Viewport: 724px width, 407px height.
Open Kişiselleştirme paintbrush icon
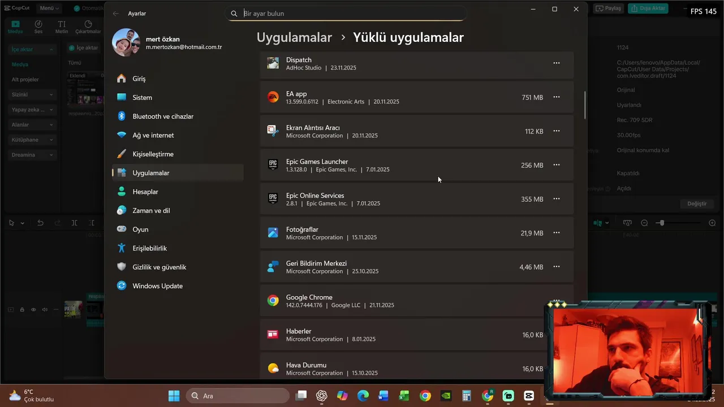122,154
